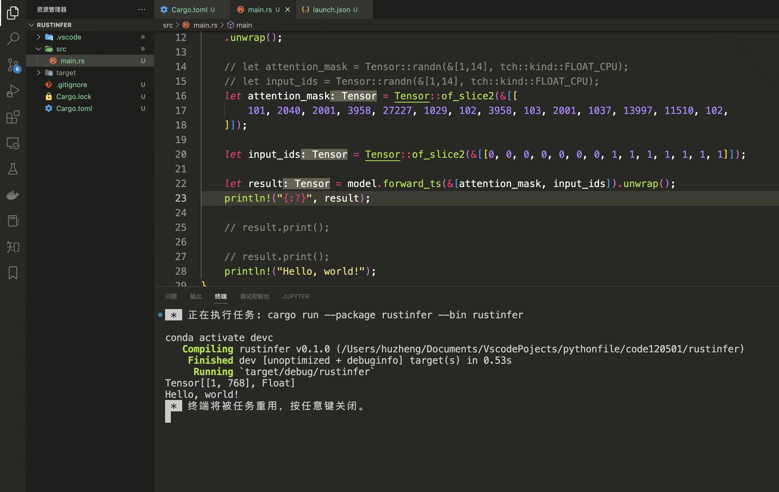Viewport: 779px width, 492px height.
Task: Open the Bookmarks view icon
Action: pyautogui.click(x=13, y=273)
